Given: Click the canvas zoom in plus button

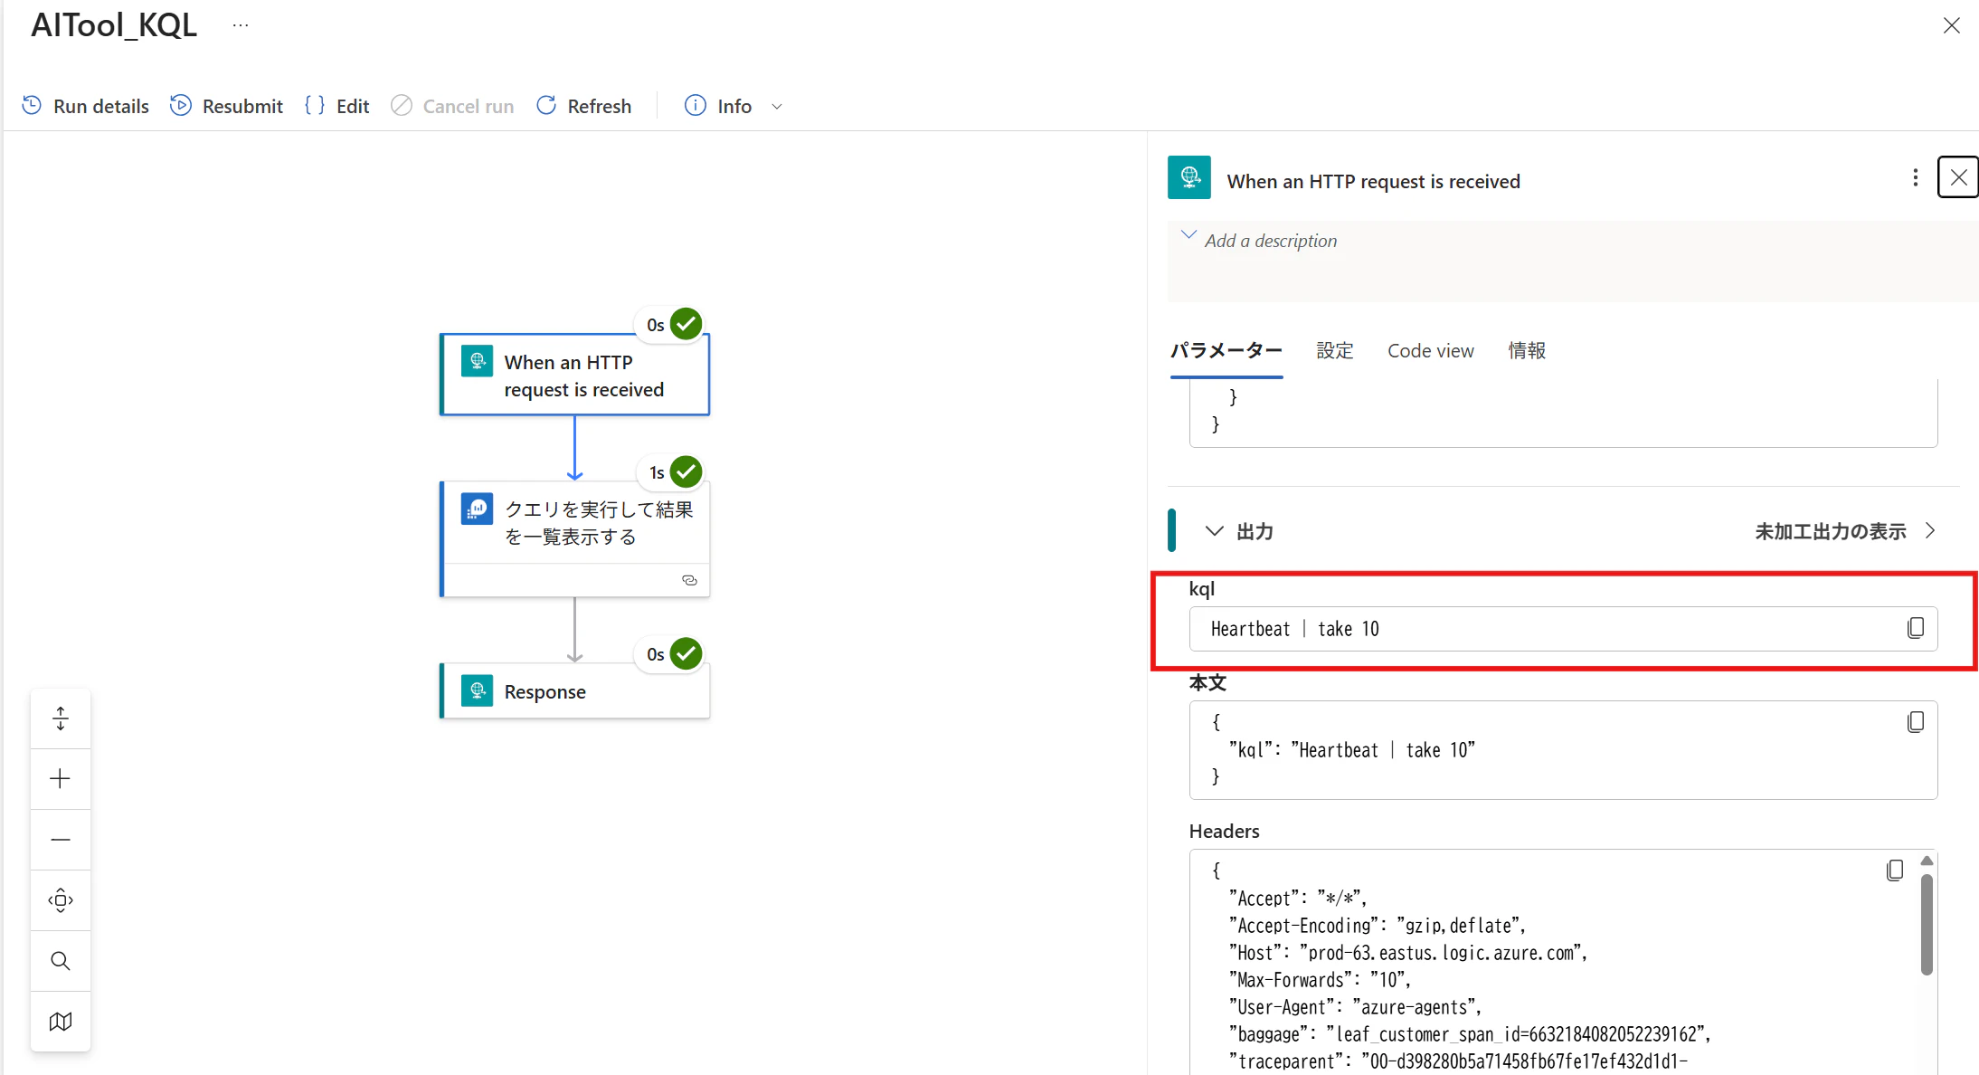Looking at the screenshot, I should 61,779.
